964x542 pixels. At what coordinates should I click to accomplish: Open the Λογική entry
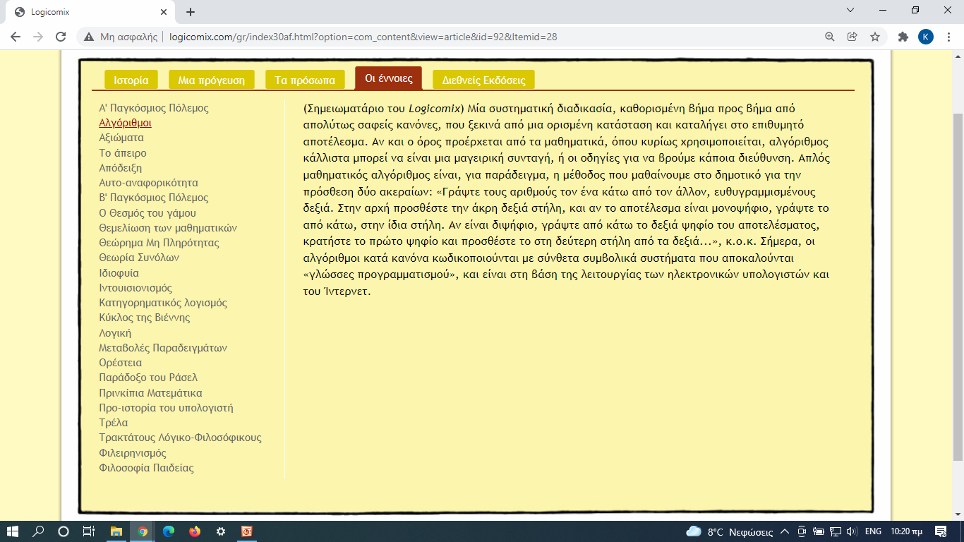point(115,333)
